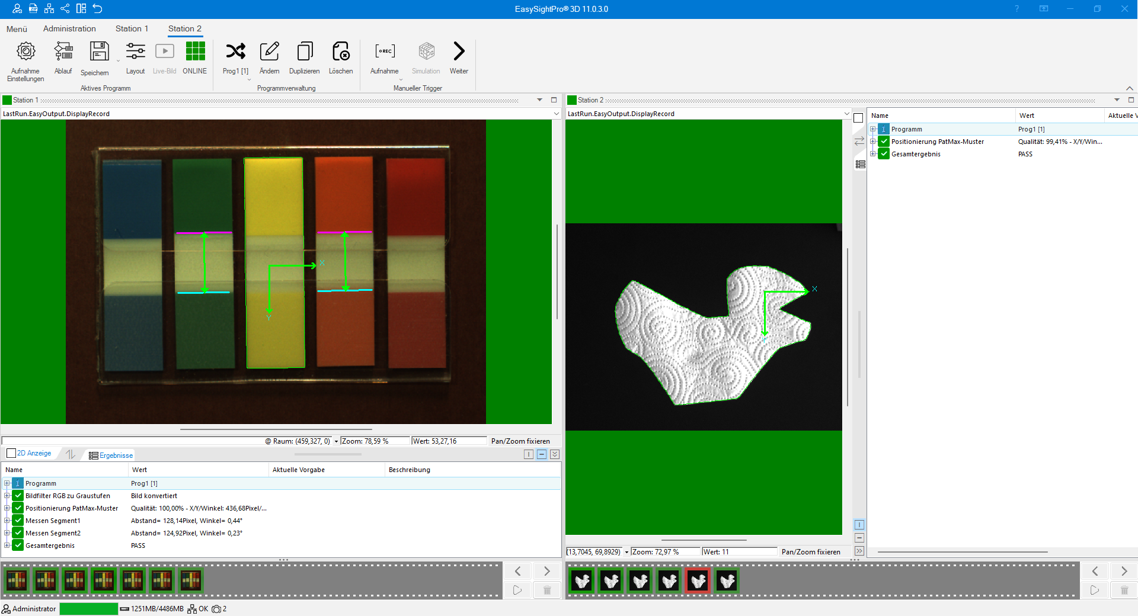Switch to the Administration tab

click(69, 28)
